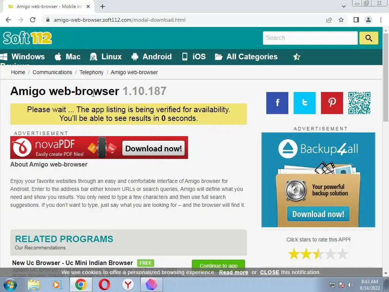
Task: Click the Backup4all logo icon
Action: [288, 149]
